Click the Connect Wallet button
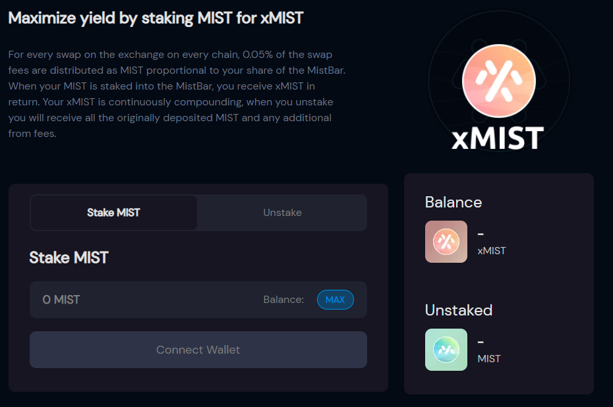 click(198, 350)
